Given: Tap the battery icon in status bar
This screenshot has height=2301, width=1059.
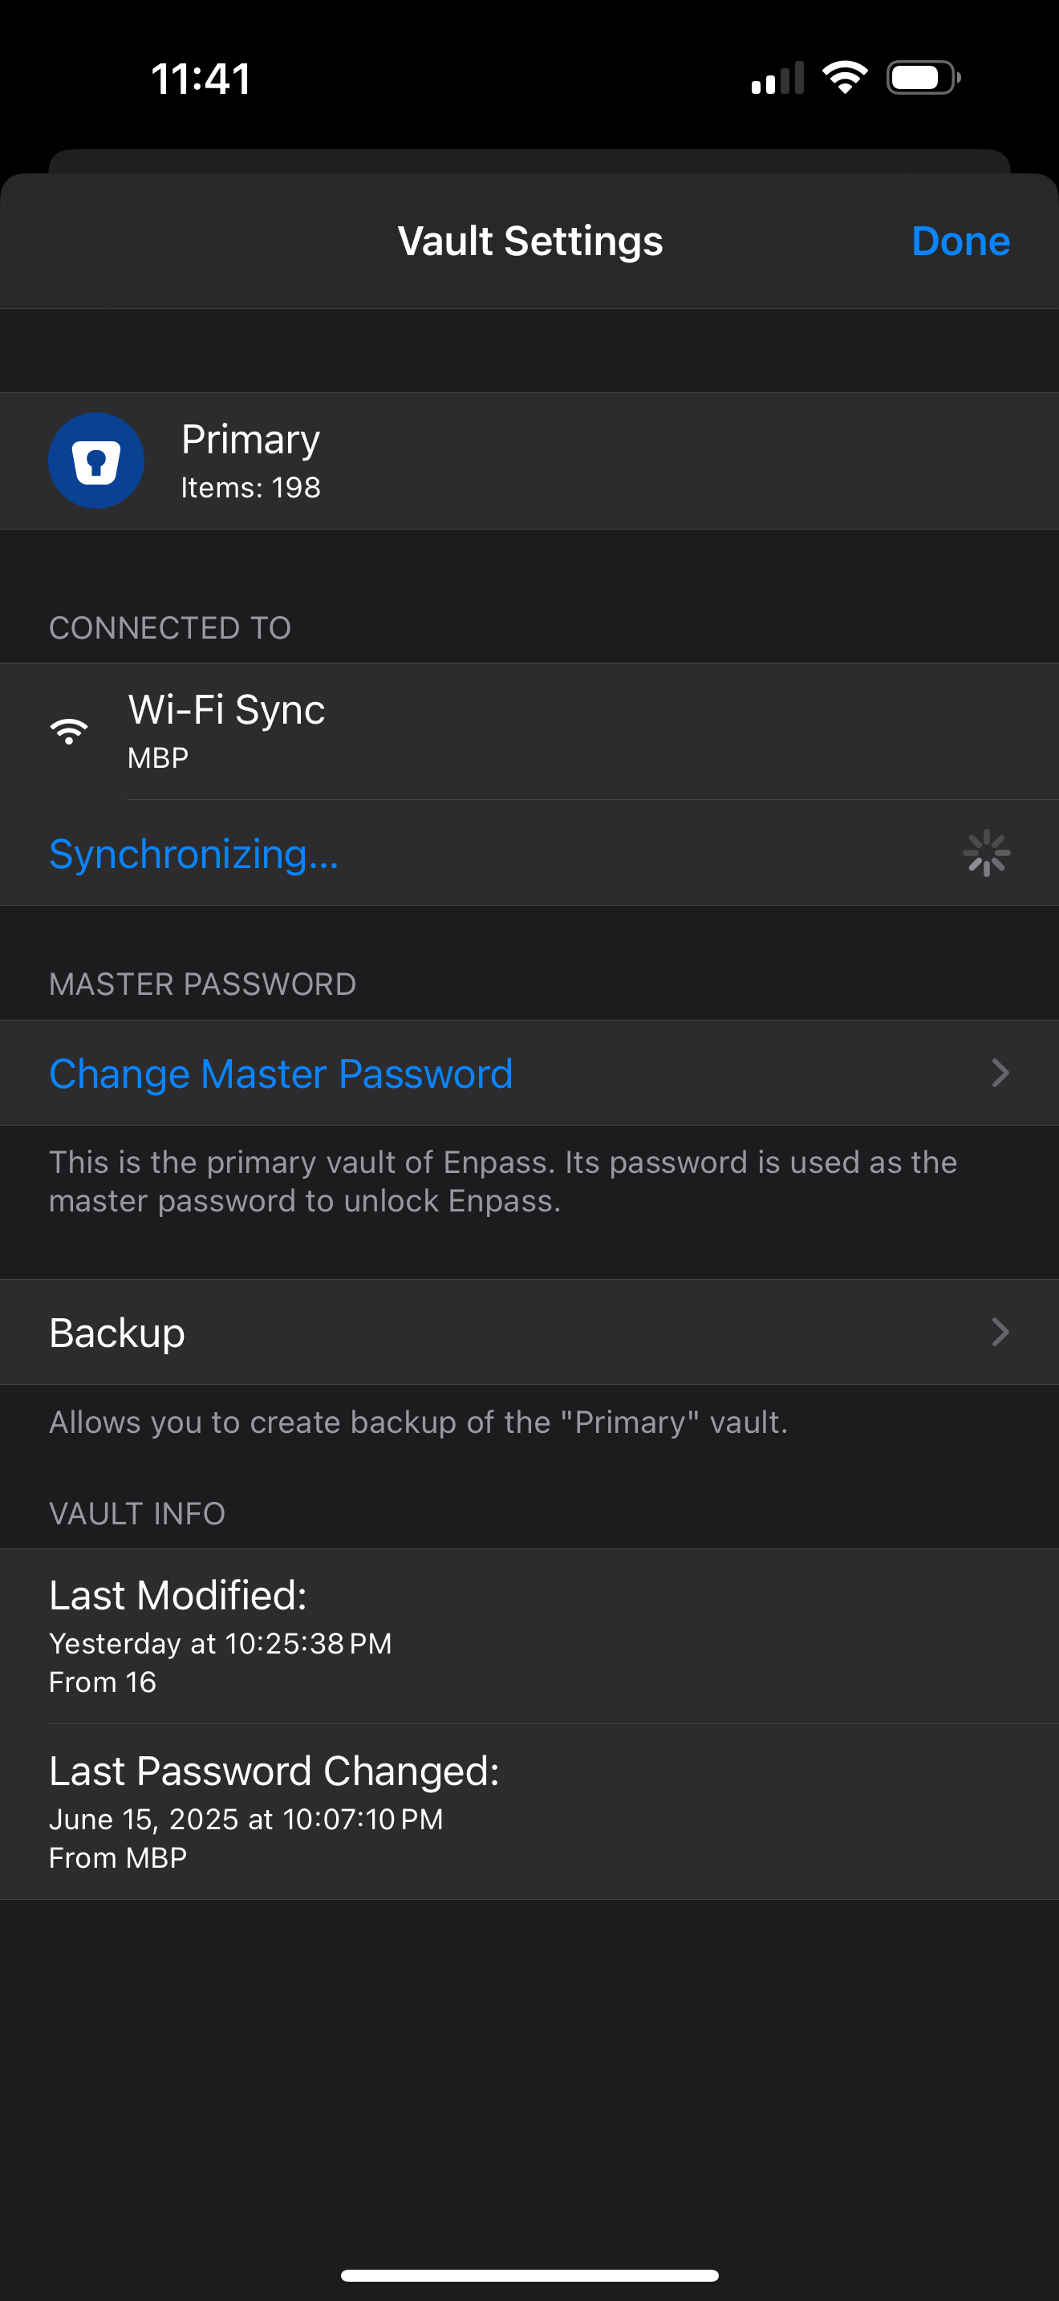Looking at the screenshot, I should pyautogui.click(x=923, y=78).
